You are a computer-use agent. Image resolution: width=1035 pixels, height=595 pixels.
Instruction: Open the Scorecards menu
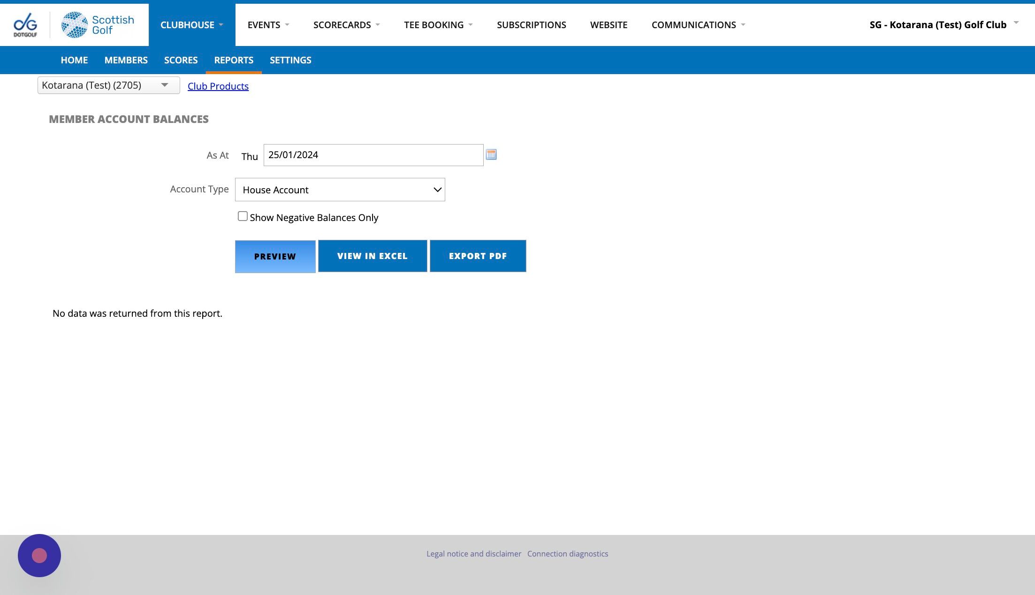346,25
